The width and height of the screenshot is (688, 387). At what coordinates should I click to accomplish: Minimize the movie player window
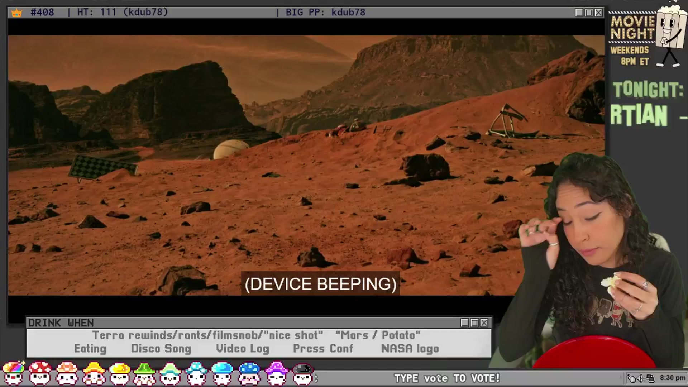tap(579, 13)
